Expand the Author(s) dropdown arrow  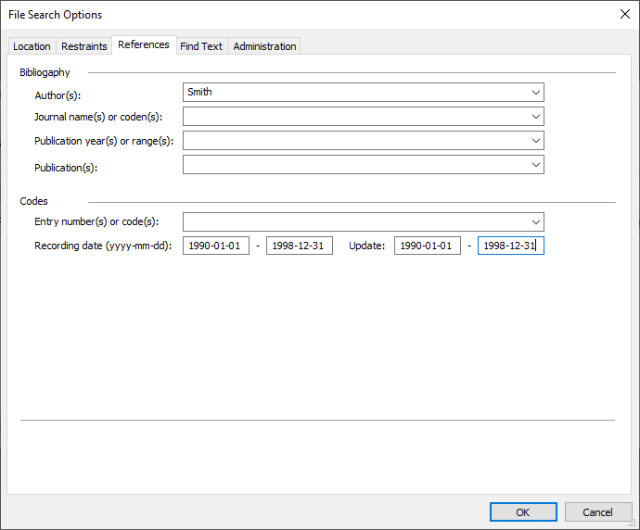(536, 93)
